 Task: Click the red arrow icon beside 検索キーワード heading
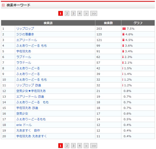(3, 5)
